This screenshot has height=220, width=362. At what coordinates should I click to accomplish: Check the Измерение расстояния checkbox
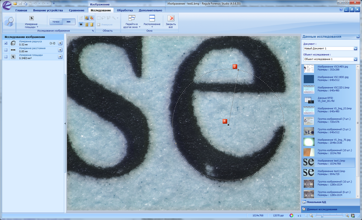[x=6, y=50]
